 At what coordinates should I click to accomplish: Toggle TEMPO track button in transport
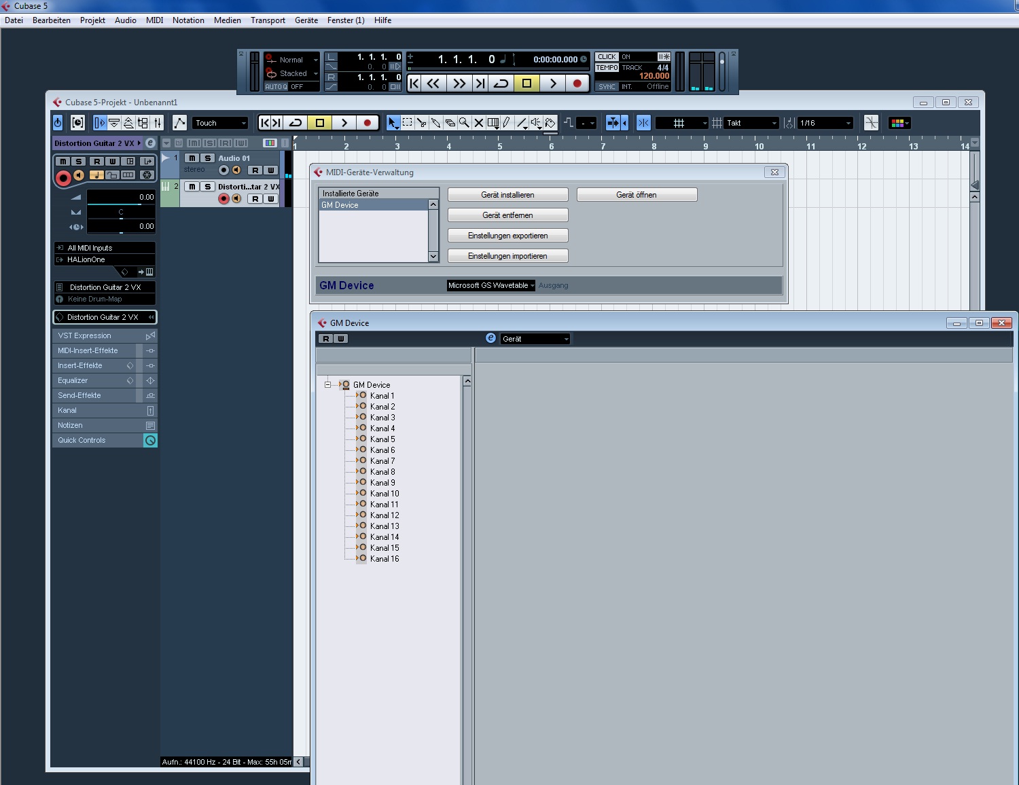pyautogui.click(x=607, y=68)
